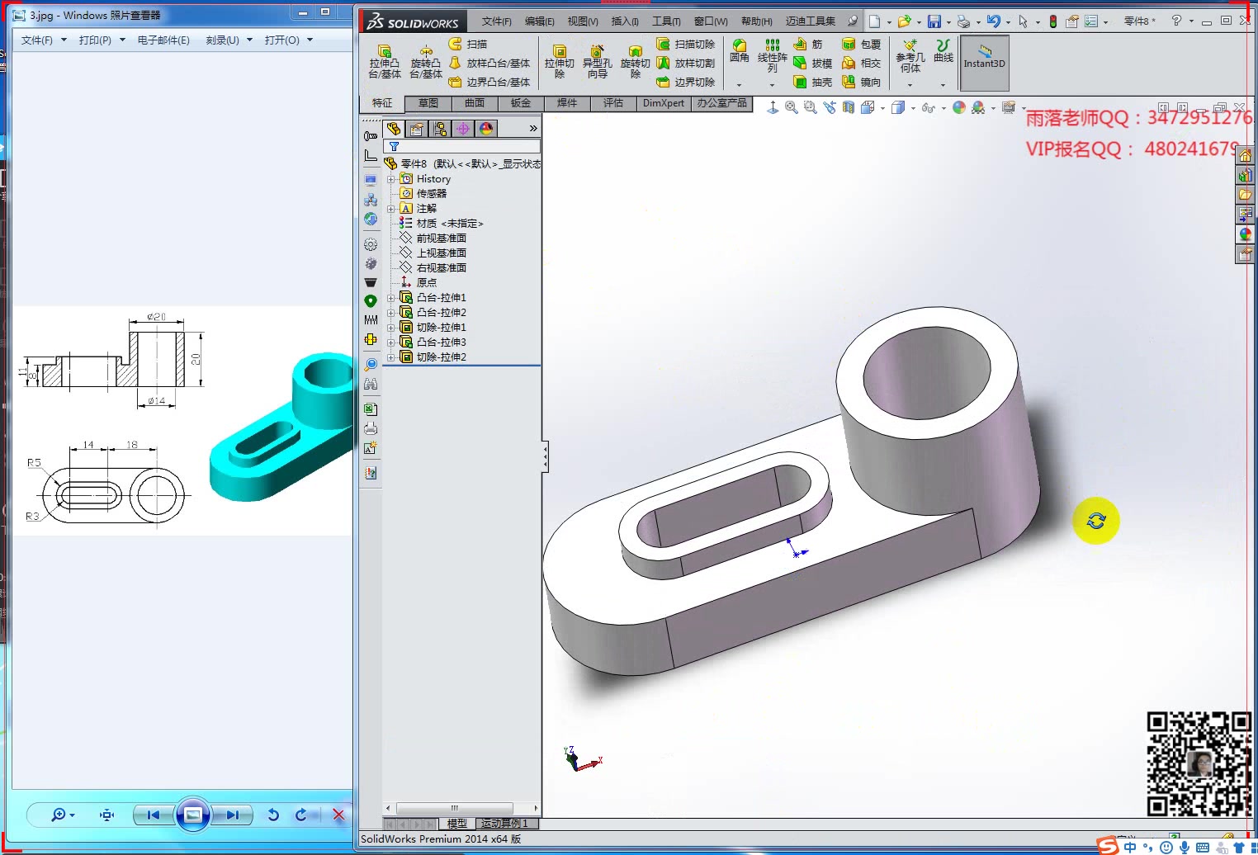Select the Extruded Boss/Base (拉伸凸台/基体) tool
The width and height of the screenshot is (1258, 855).
(x=382, y=62)
